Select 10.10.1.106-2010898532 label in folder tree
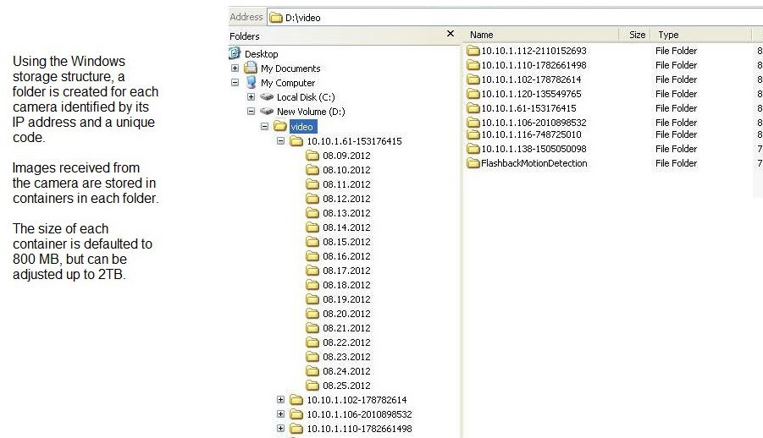 (x=359, y=414)
